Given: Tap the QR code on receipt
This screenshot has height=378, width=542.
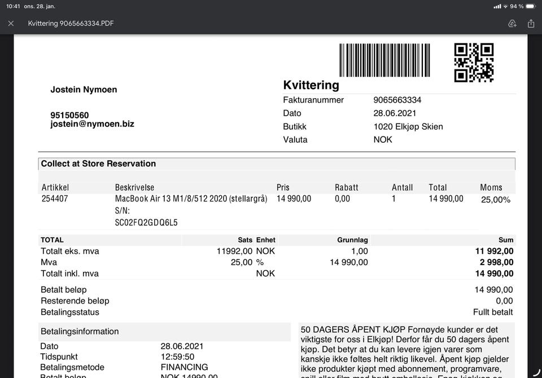Looking at the screenshot, I should (x=474, y=62).
